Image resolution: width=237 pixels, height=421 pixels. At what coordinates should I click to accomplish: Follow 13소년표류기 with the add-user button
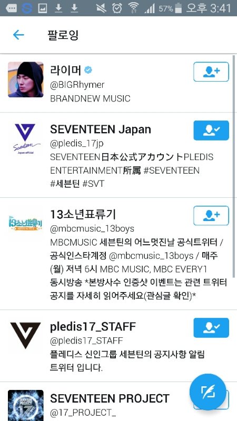(211, 216)
